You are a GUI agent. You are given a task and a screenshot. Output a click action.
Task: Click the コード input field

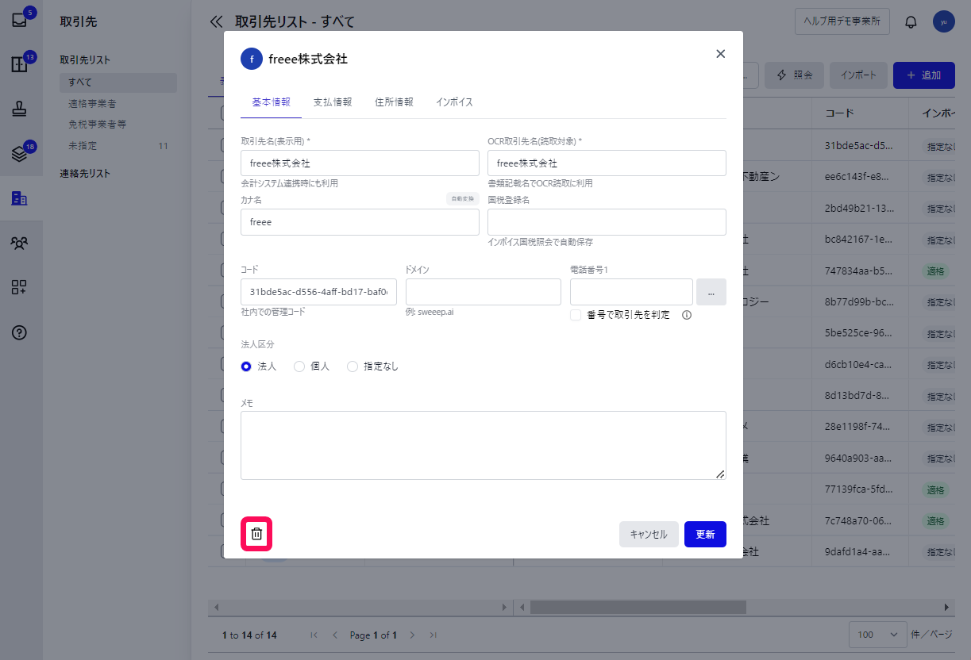pyautogui.click(x=318, y=292)
